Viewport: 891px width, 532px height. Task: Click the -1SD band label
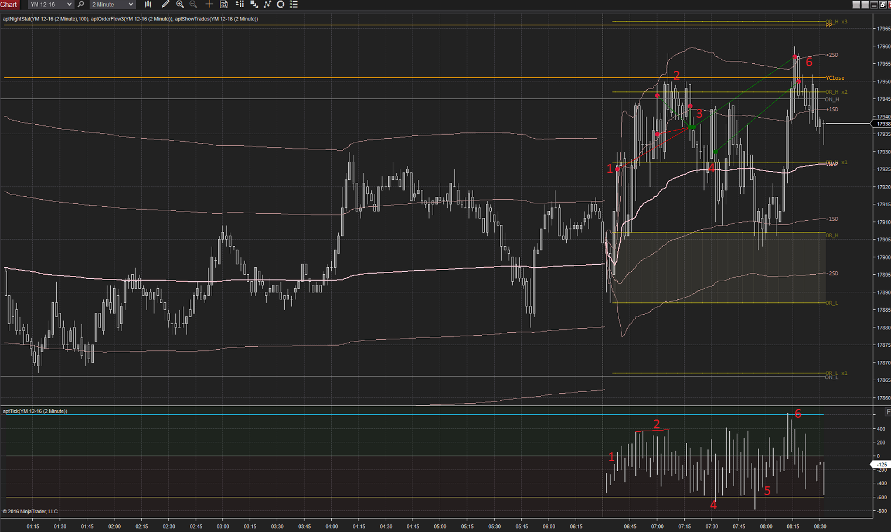[x=832, y=219]
